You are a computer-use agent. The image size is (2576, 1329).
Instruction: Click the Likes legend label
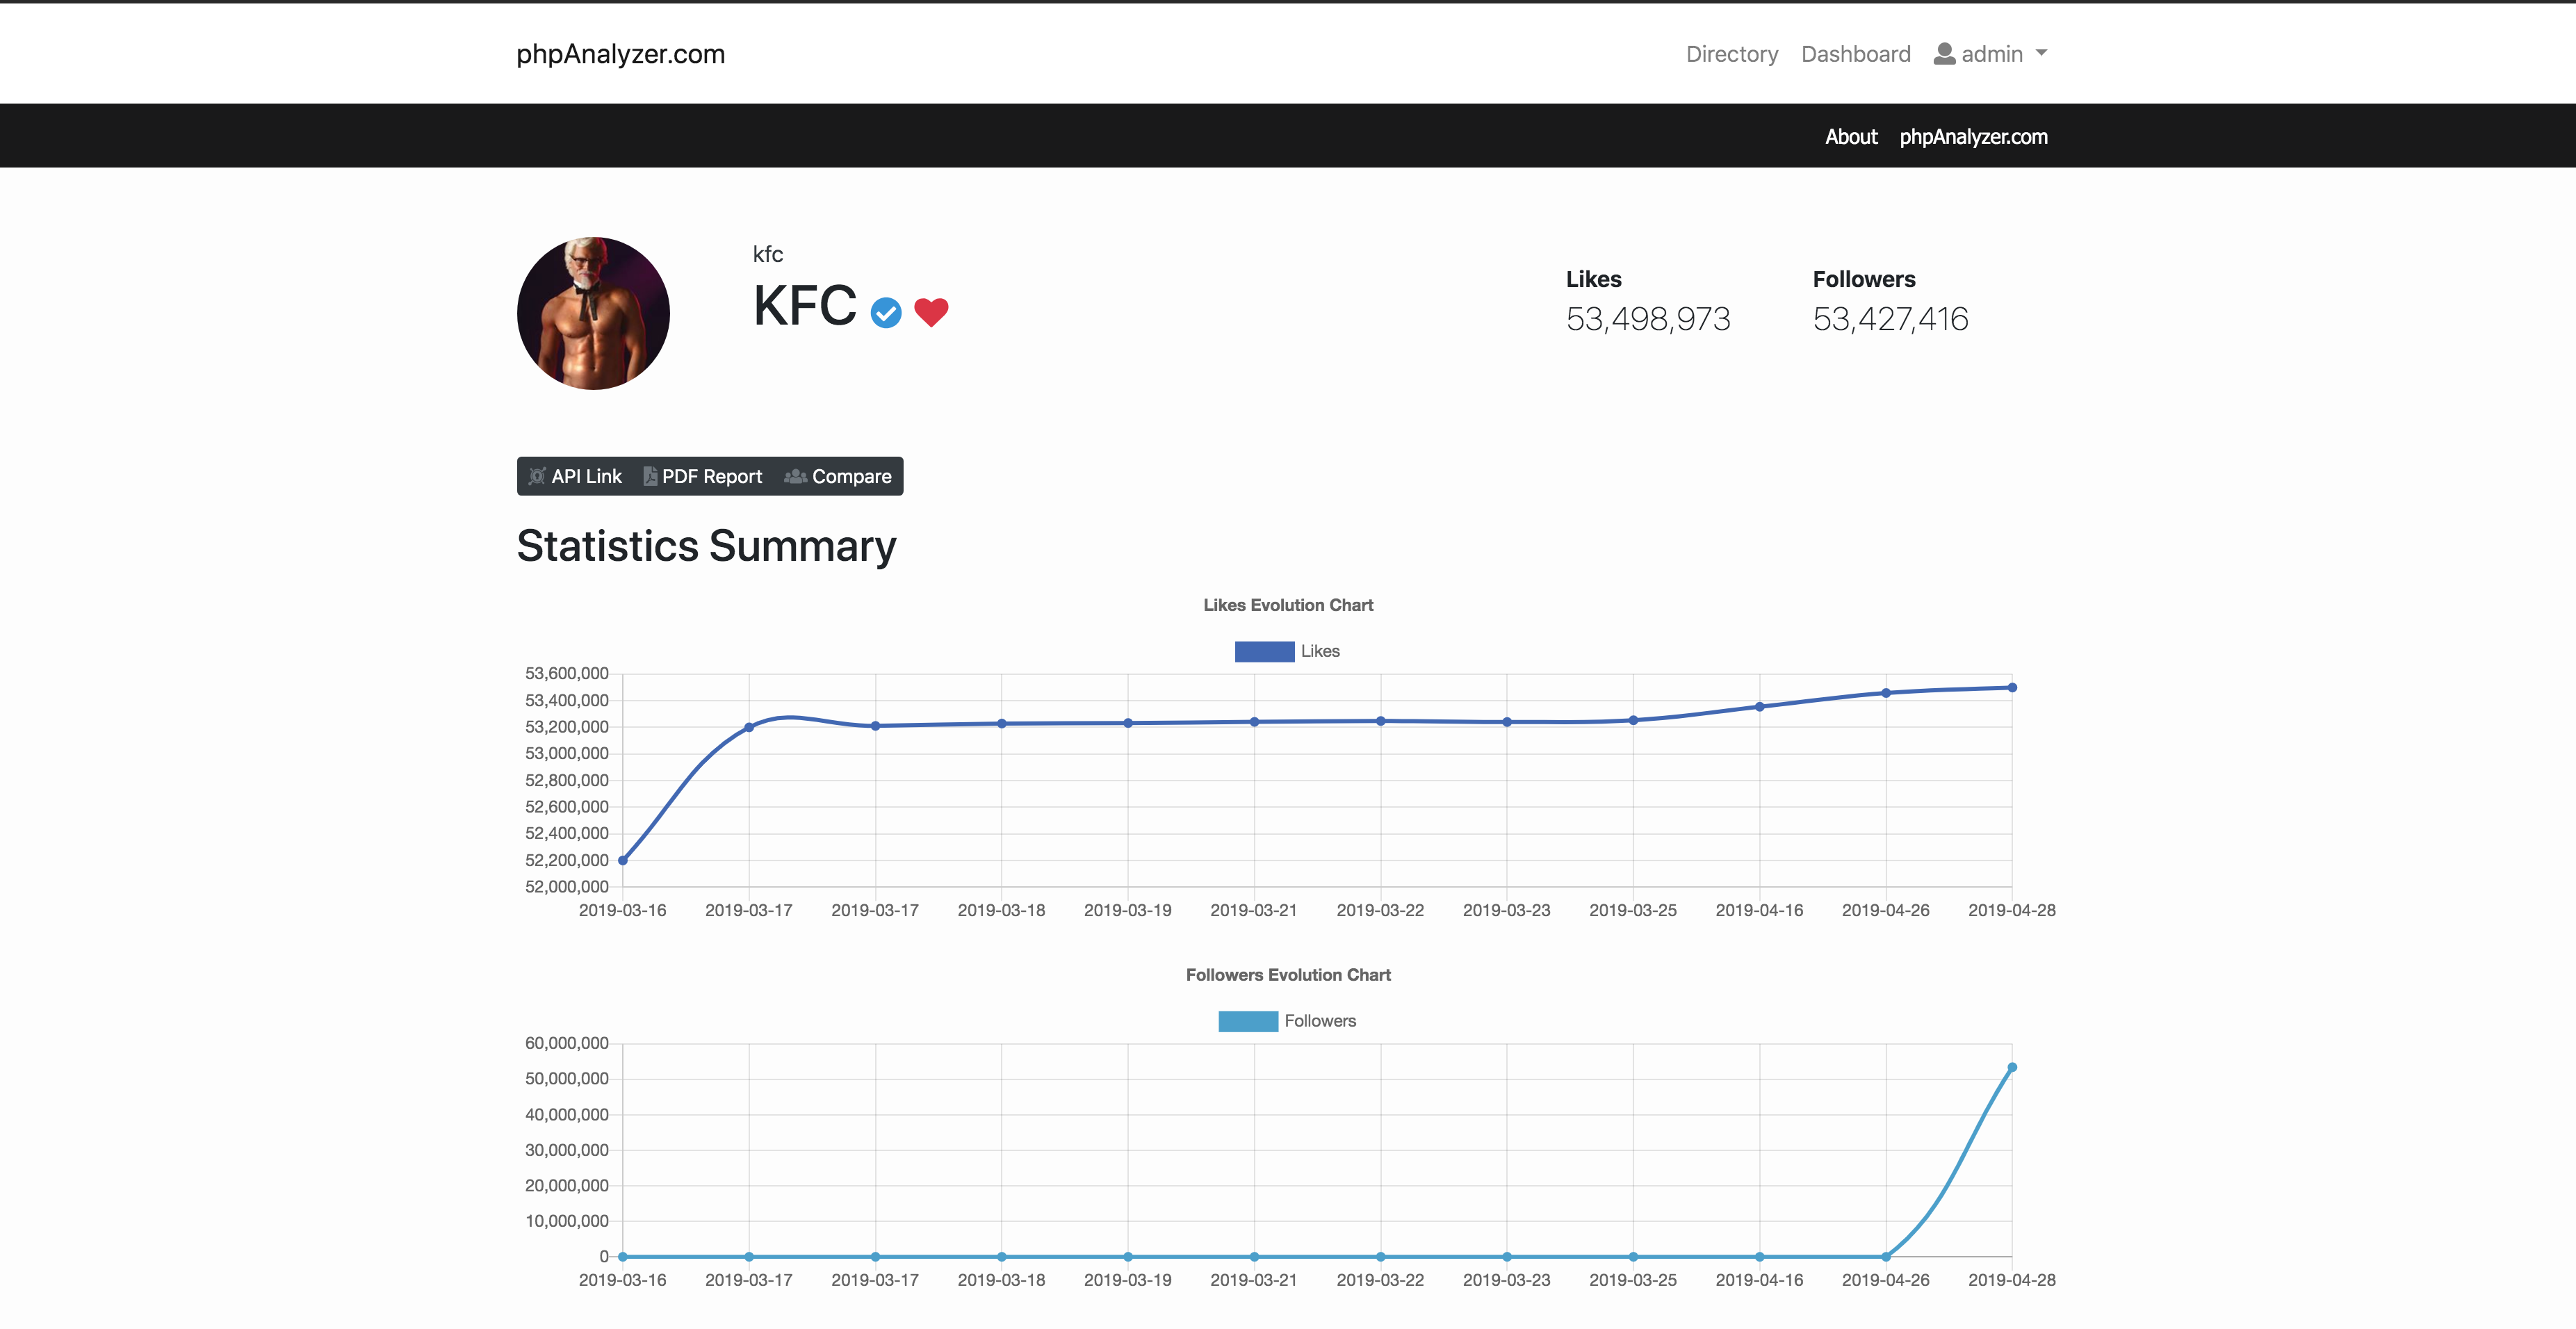point(1320,651)
